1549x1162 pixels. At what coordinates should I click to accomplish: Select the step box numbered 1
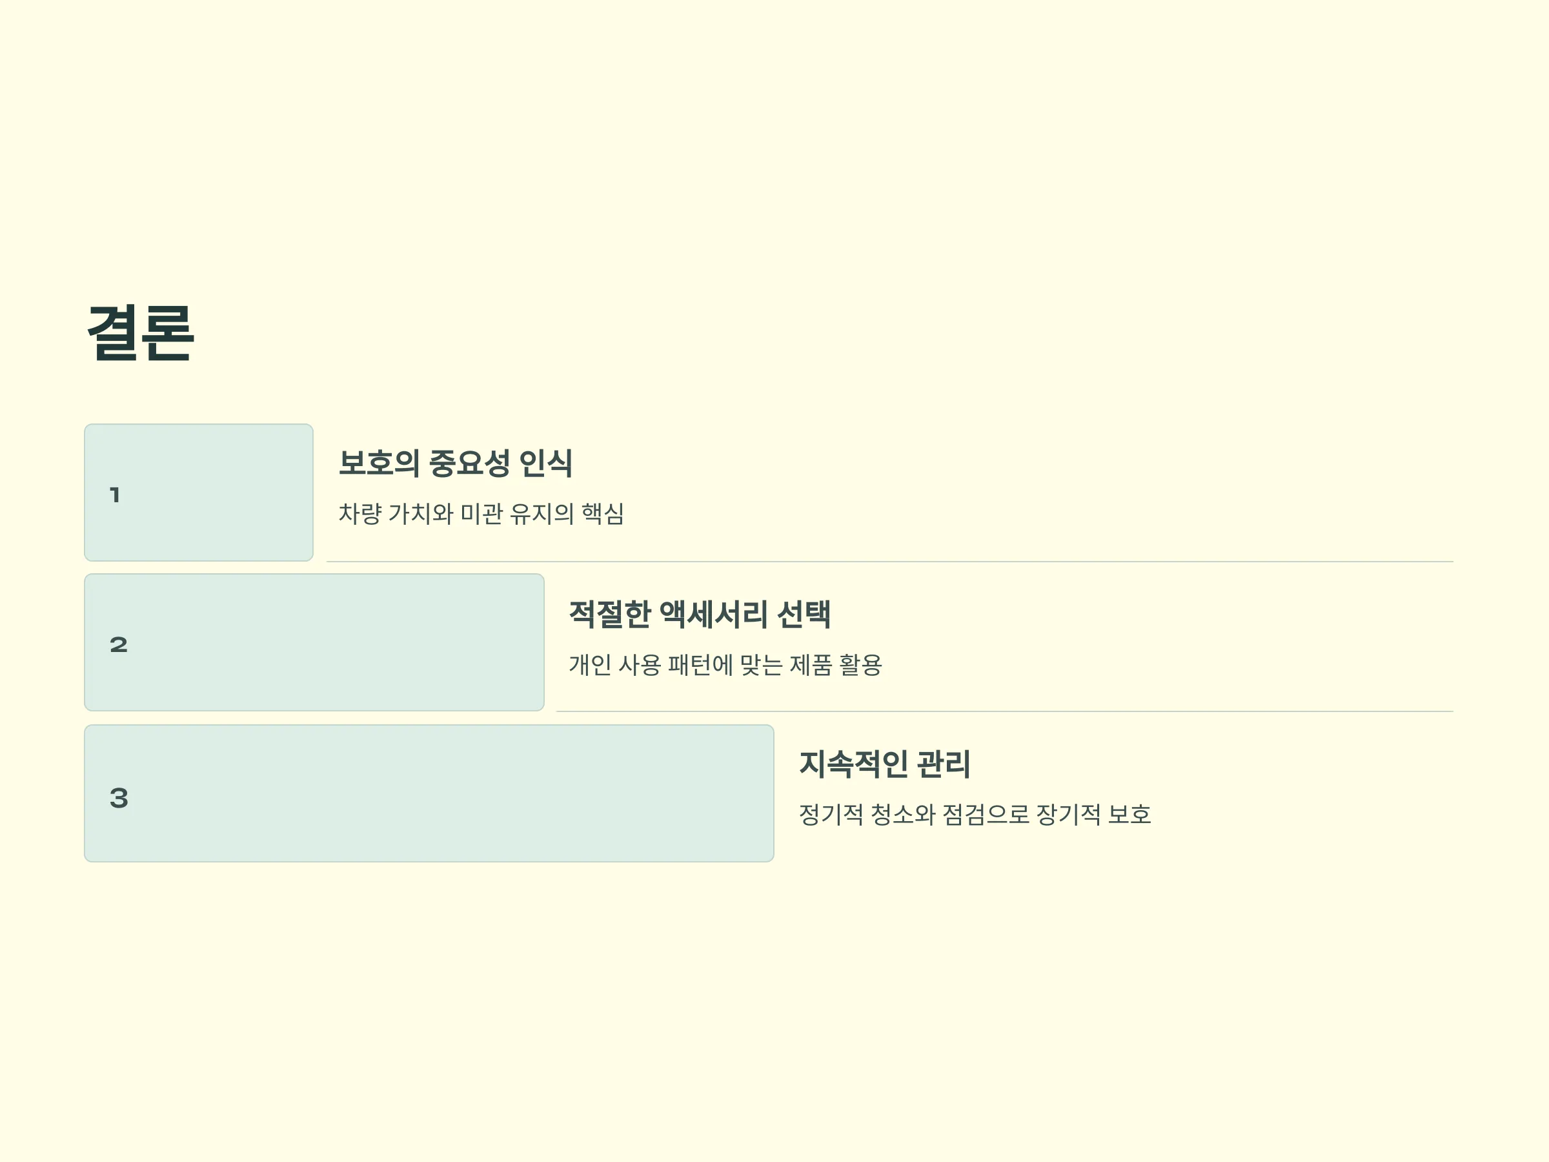pos(199,493)
